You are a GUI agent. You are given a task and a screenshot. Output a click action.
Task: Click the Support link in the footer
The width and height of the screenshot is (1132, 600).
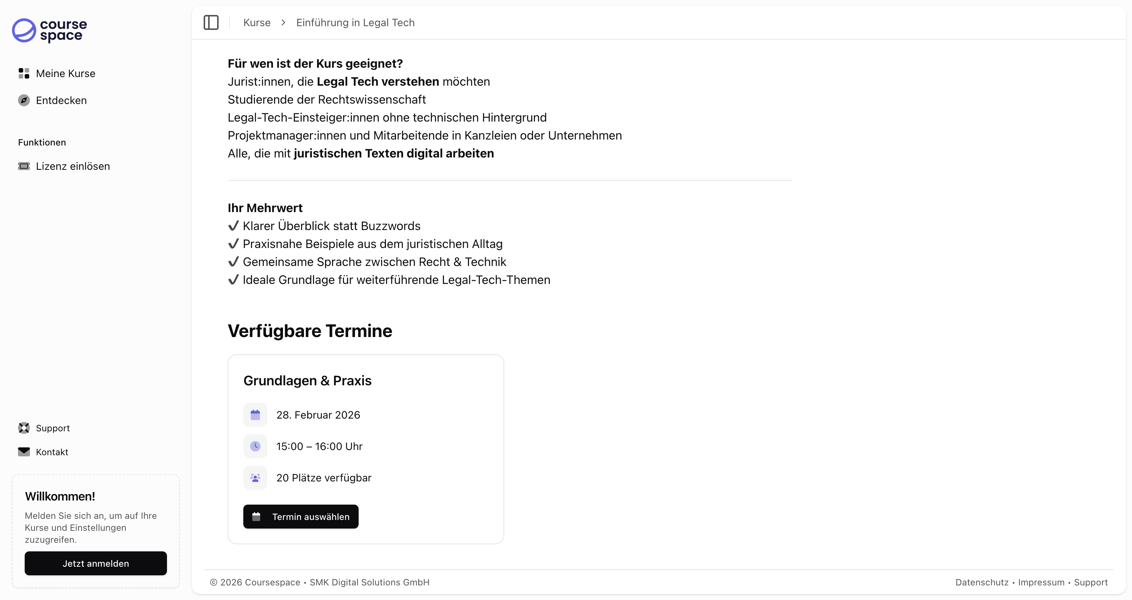pos(1091,582)
